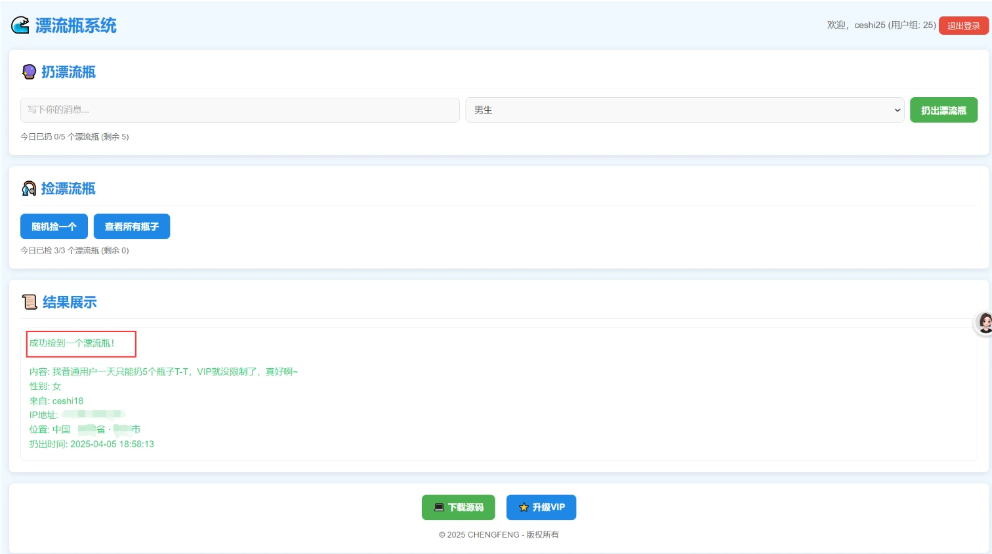
Task: Click the welcome text for ceshi25
Action: 880,25
